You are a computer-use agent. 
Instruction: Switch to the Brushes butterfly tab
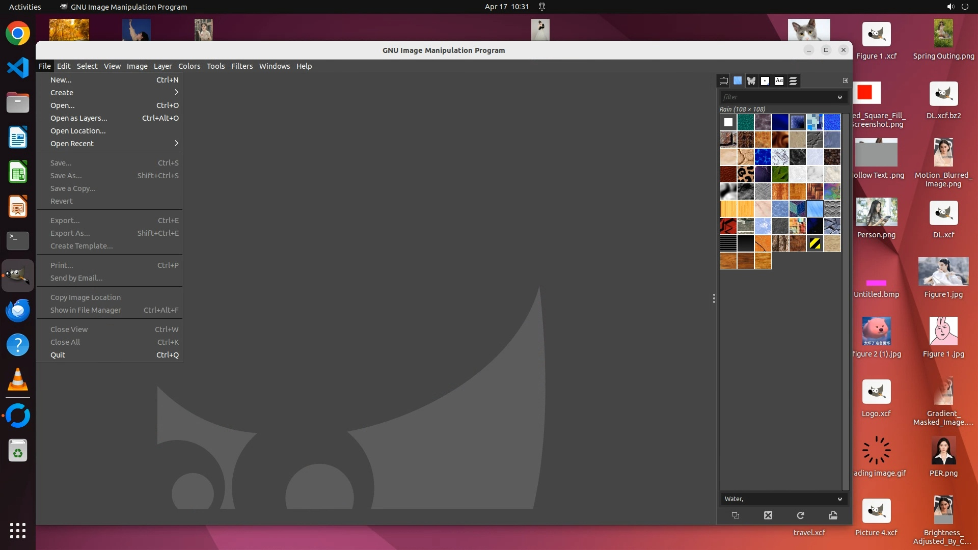tap(751, 81)
